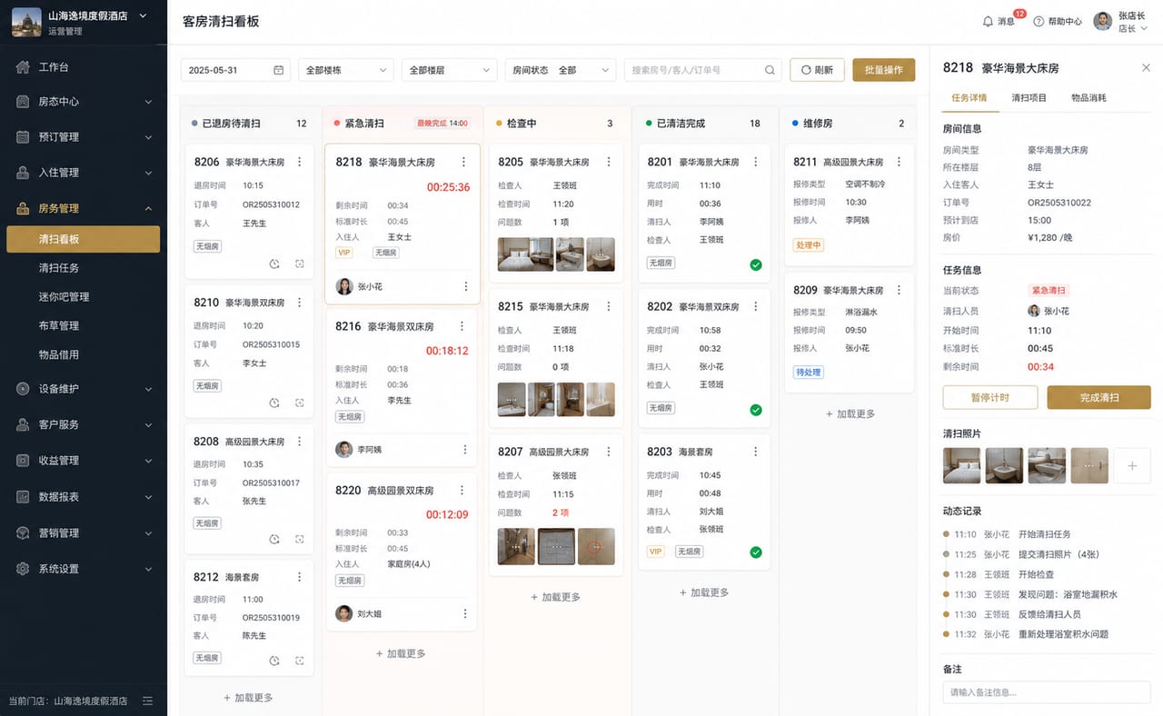Open more options for room 8207
1163x716 pixels.
pyautogui.click(x=609, y=452)
